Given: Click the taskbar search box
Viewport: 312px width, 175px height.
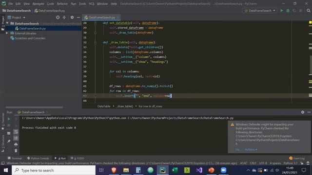Looking at the screenshot, I should click(54, 170).
